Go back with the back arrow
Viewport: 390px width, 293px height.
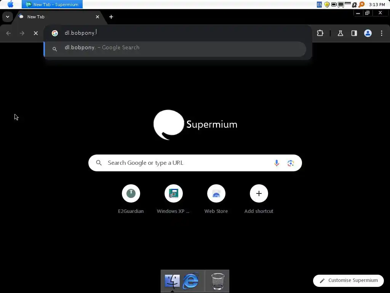8,33
